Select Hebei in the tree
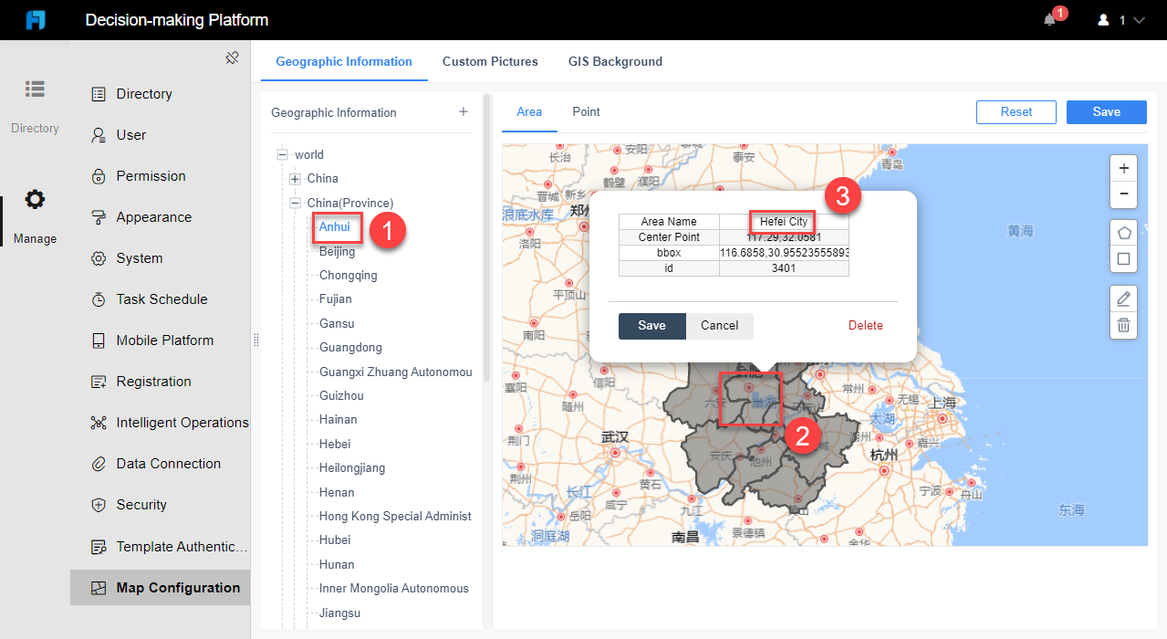The height and width of the screenshot is (639, 1167). (335, 444)
